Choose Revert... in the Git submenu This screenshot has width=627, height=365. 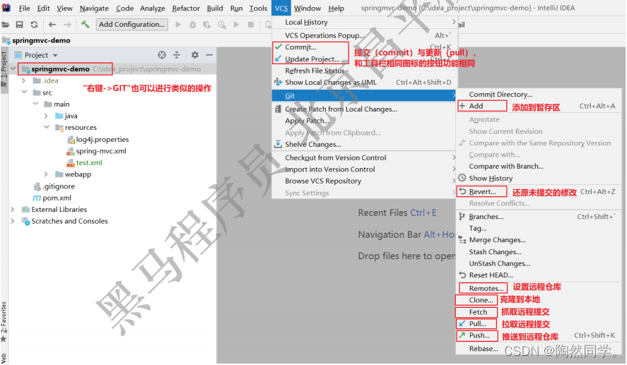539,192
